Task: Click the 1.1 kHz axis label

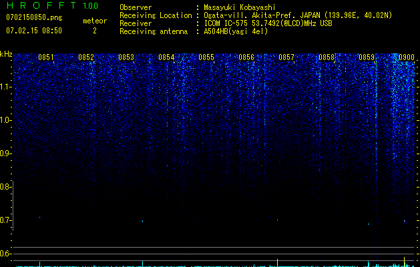Action: pos(5,87)
